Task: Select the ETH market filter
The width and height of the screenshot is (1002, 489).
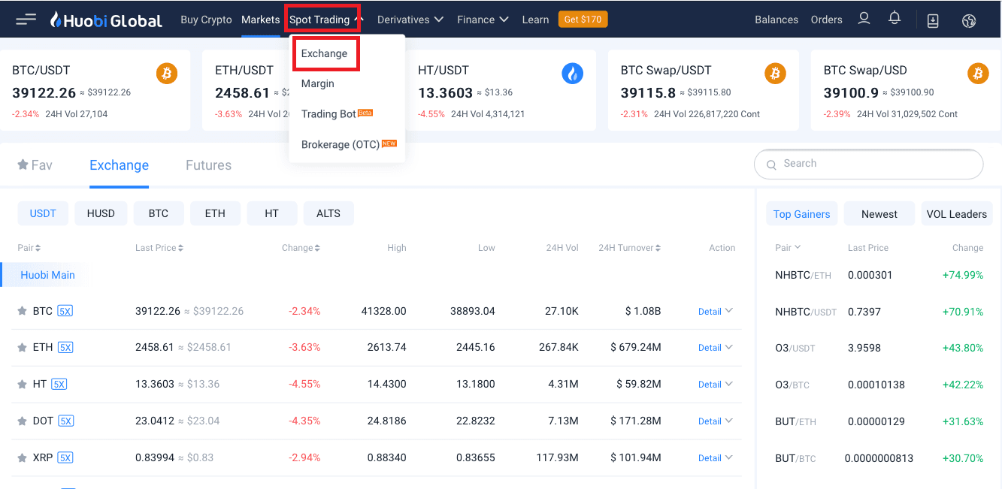Action: pos(215,213)
